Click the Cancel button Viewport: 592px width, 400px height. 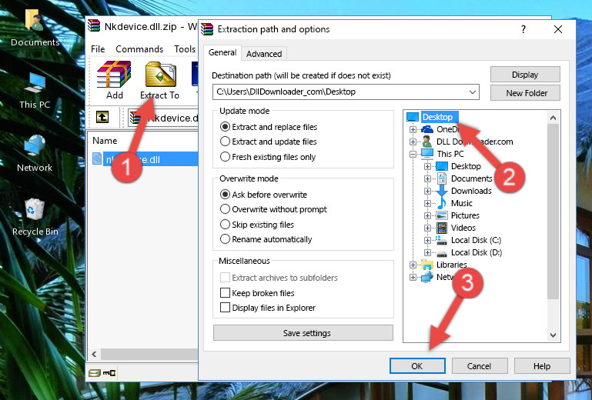click(x=479, y=366)
